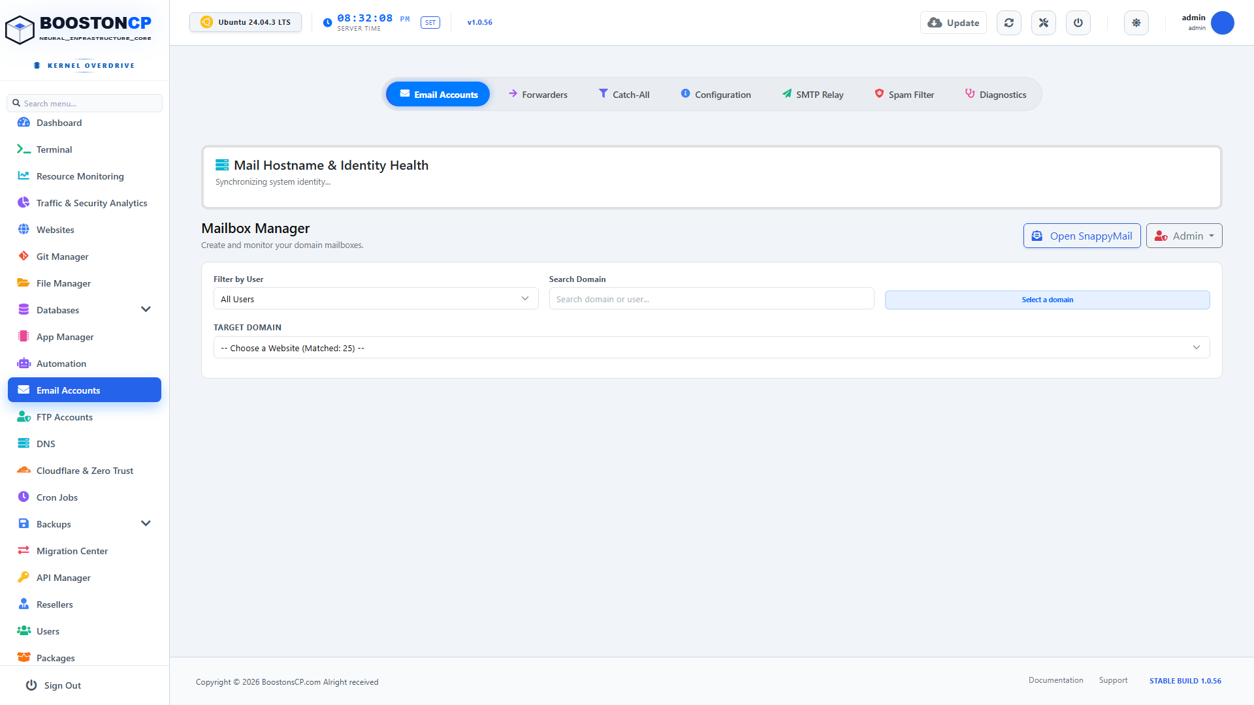Viewport: 1254px width, 705px height.
Task: Click the API Manager key icon
Action: pyautogui.click(x=24, y=578)
